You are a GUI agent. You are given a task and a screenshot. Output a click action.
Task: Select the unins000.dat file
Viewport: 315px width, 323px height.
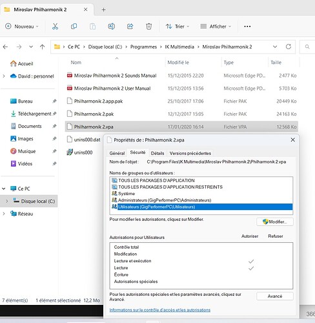(84, 140)
